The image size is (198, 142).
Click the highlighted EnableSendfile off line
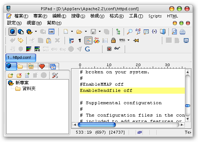(x=132, y=90)
